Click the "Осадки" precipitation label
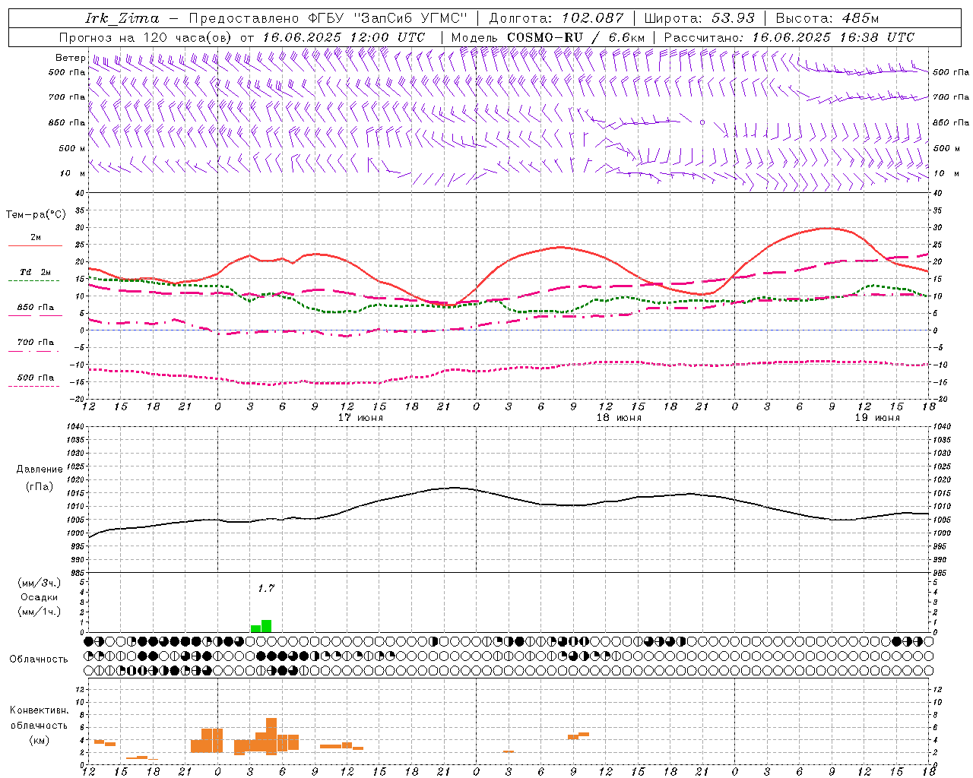973x778 pixels. point(40,597)
